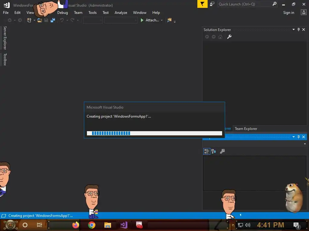Screen dimensions: 309x231
Task: Expand Properties object selector dropdown
Action: 305,144
